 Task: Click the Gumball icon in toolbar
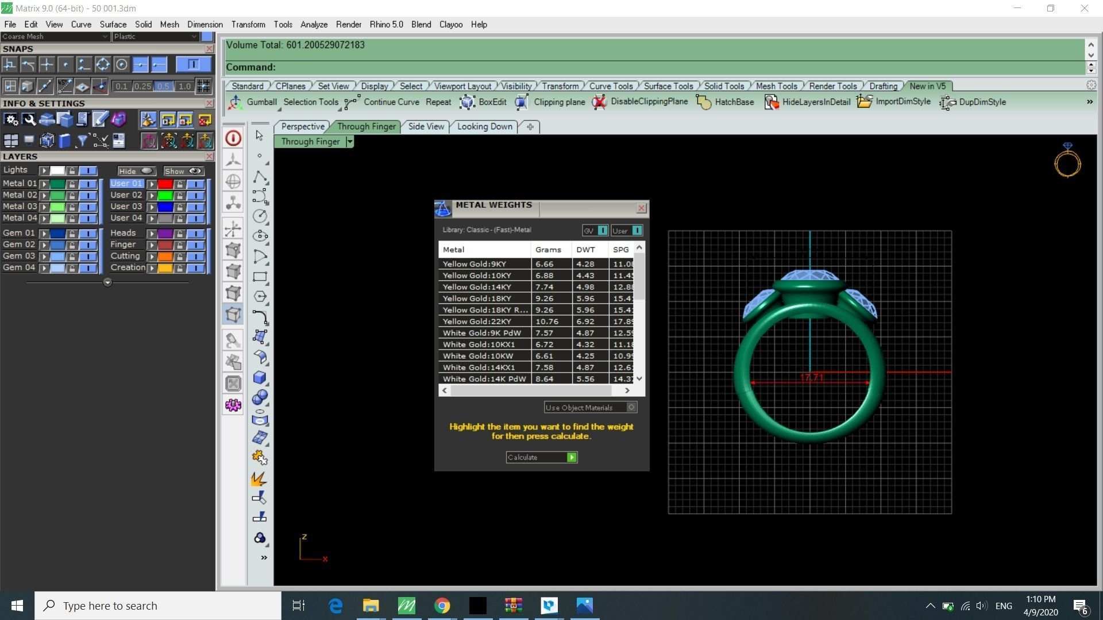click(235, 102)
